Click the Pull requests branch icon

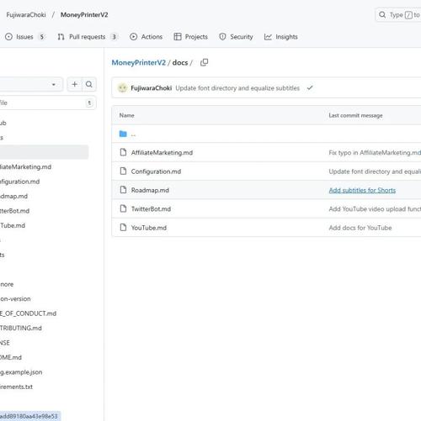[x=61, y=37]
